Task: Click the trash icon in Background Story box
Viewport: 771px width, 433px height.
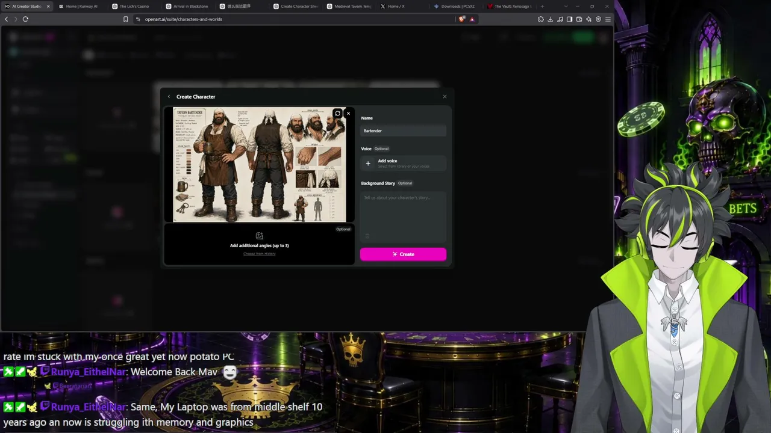Action: (367, 236)
